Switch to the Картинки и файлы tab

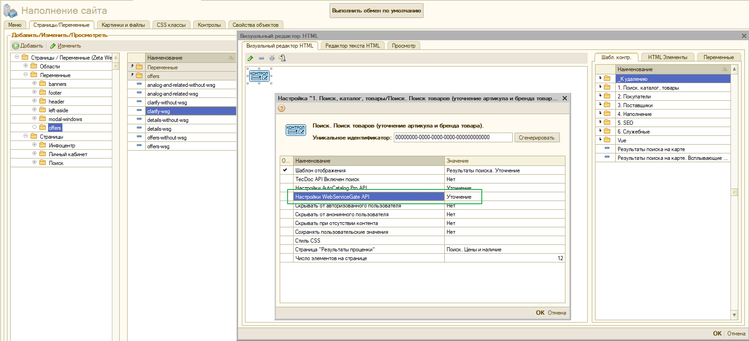123,25
